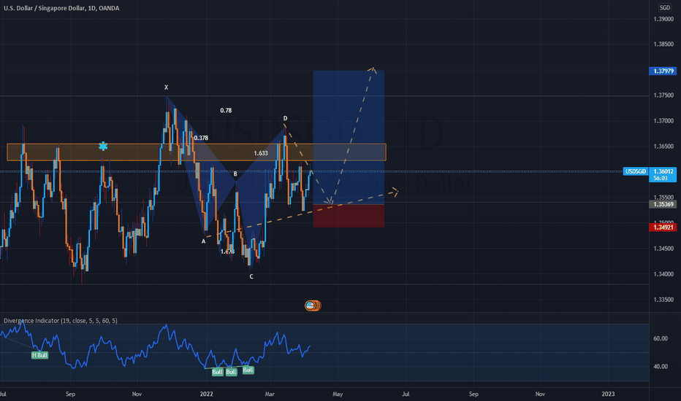Click the D point label of the harmonic pattern
681x401 pixels.
[286, 118]
